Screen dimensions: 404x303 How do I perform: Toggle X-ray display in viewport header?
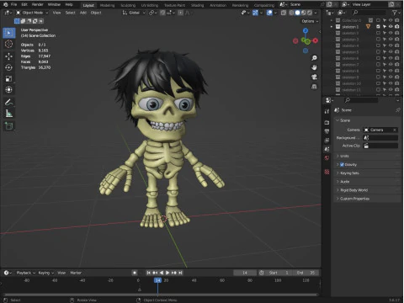(x=284, y=13)
